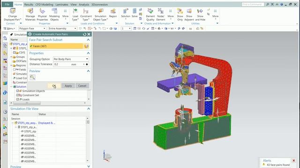Open Show and Hide utility

click(200, 14)
